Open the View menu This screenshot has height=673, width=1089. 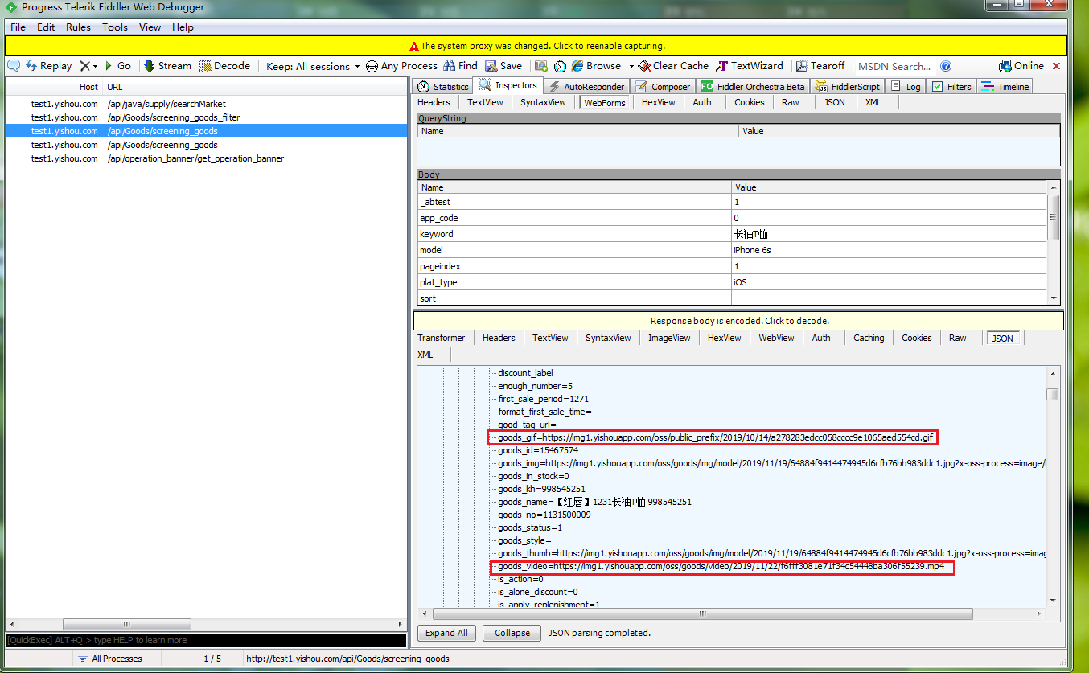(x=150, y=27)
